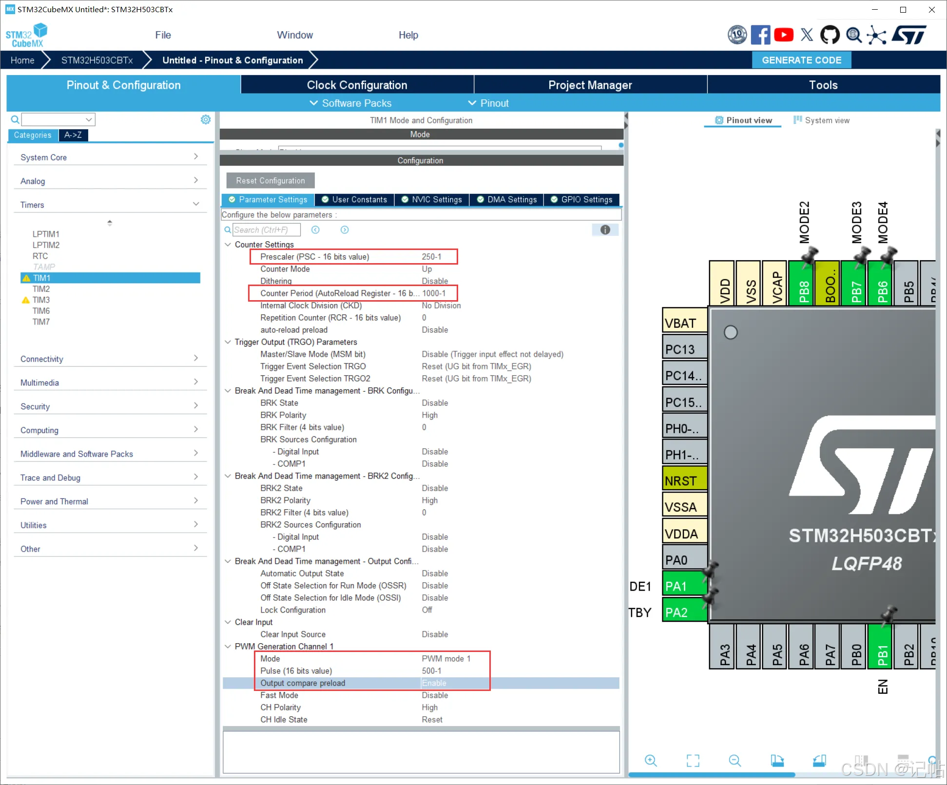The image size is (947, 785).
Task: Switch to the Project Manager tab
Action: 590,85
